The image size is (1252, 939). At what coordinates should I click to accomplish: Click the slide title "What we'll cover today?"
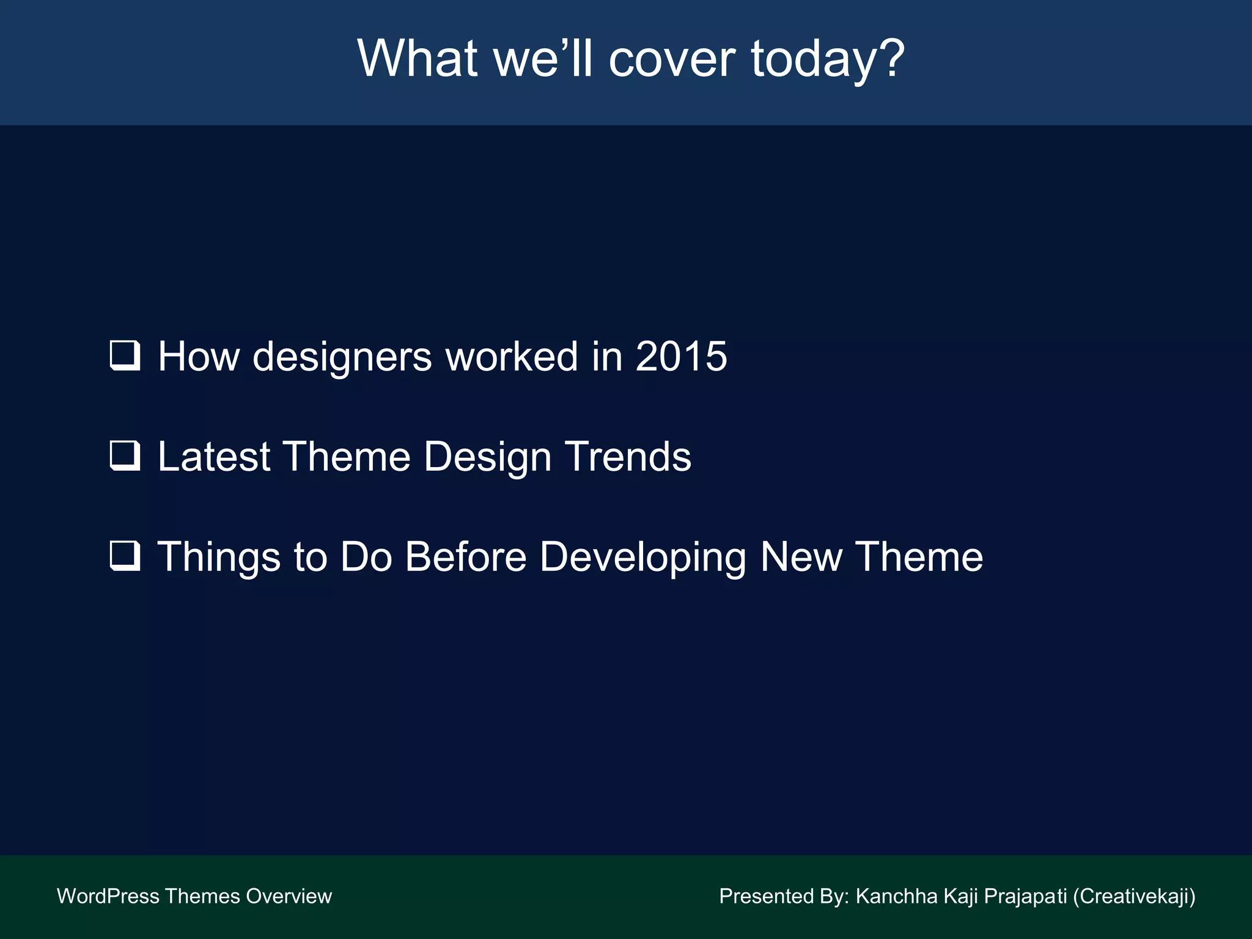tap(630, 59)
